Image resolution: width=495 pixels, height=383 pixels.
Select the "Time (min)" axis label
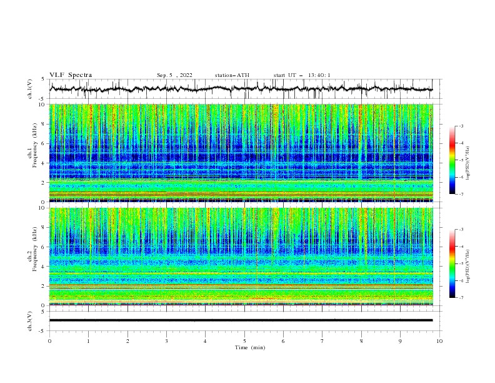pos(250,347)
